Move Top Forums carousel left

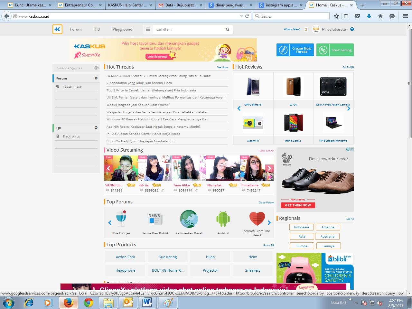coord(110,223)
